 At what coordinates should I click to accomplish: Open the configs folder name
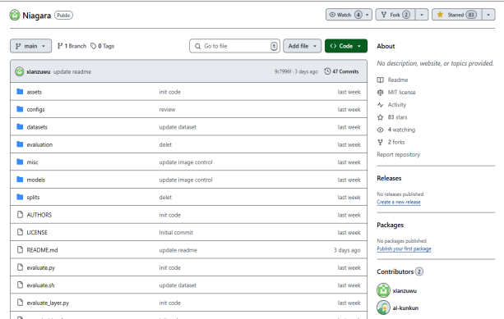(35, 110)
